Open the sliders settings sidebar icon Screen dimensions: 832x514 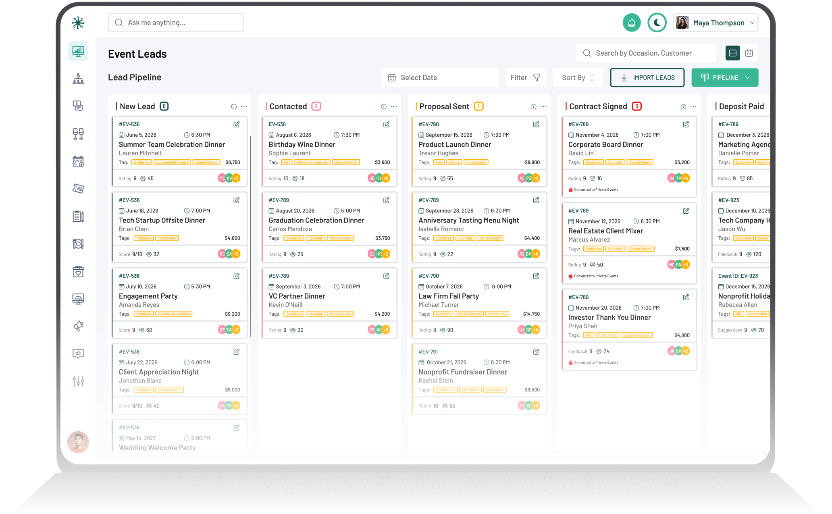(78, 381)
